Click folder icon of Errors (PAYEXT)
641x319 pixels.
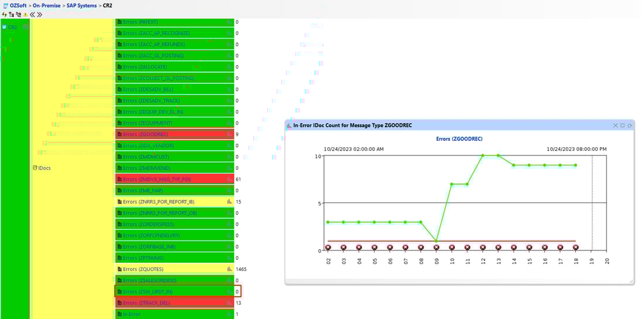[120, 22]
